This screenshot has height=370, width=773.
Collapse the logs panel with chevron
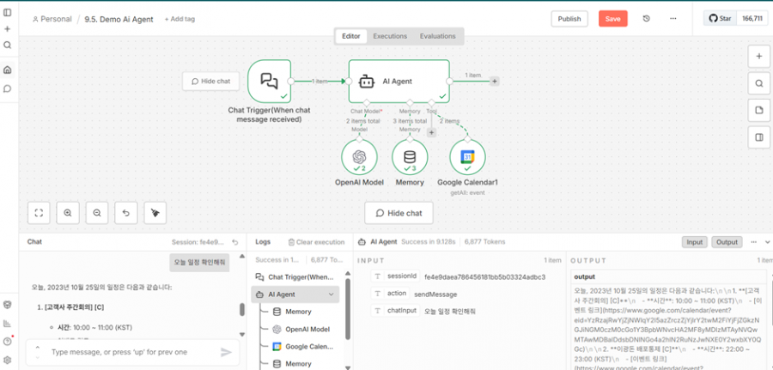(x=767, y=242)
